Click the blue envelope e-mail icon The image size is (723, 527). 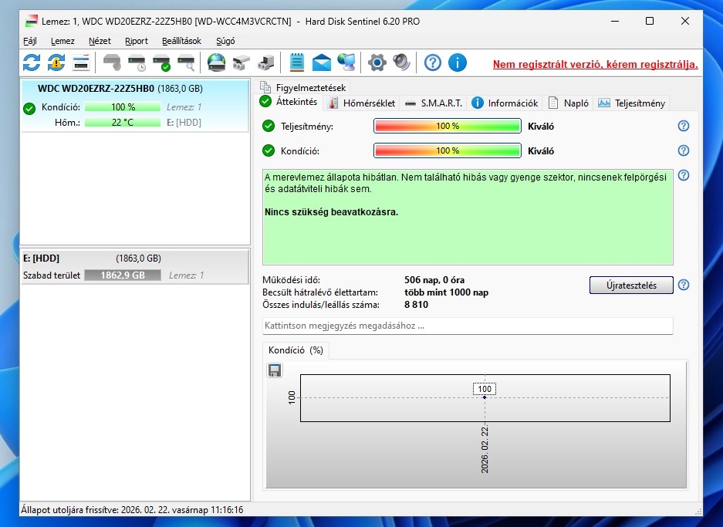coord(322,62)
